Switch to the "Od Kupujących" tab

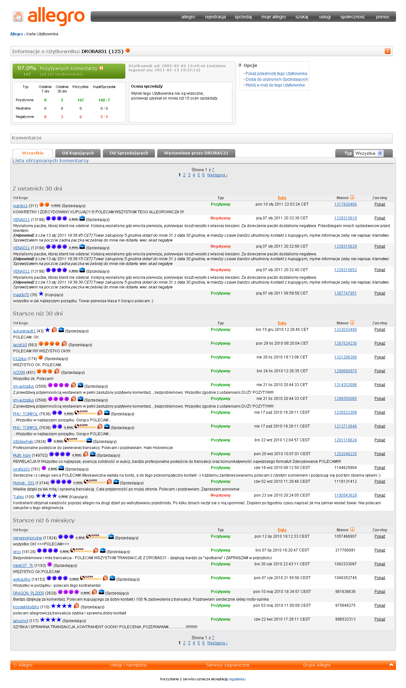[78, 153]
